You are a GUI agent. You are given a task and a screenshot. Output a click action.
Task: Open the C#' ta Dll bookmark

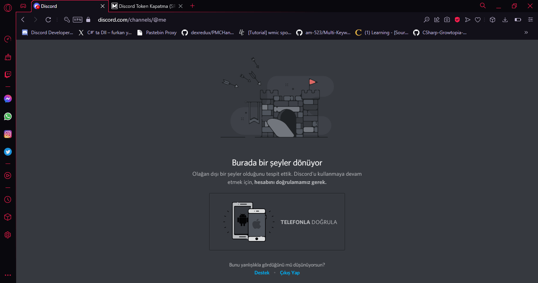coord(105,33)
